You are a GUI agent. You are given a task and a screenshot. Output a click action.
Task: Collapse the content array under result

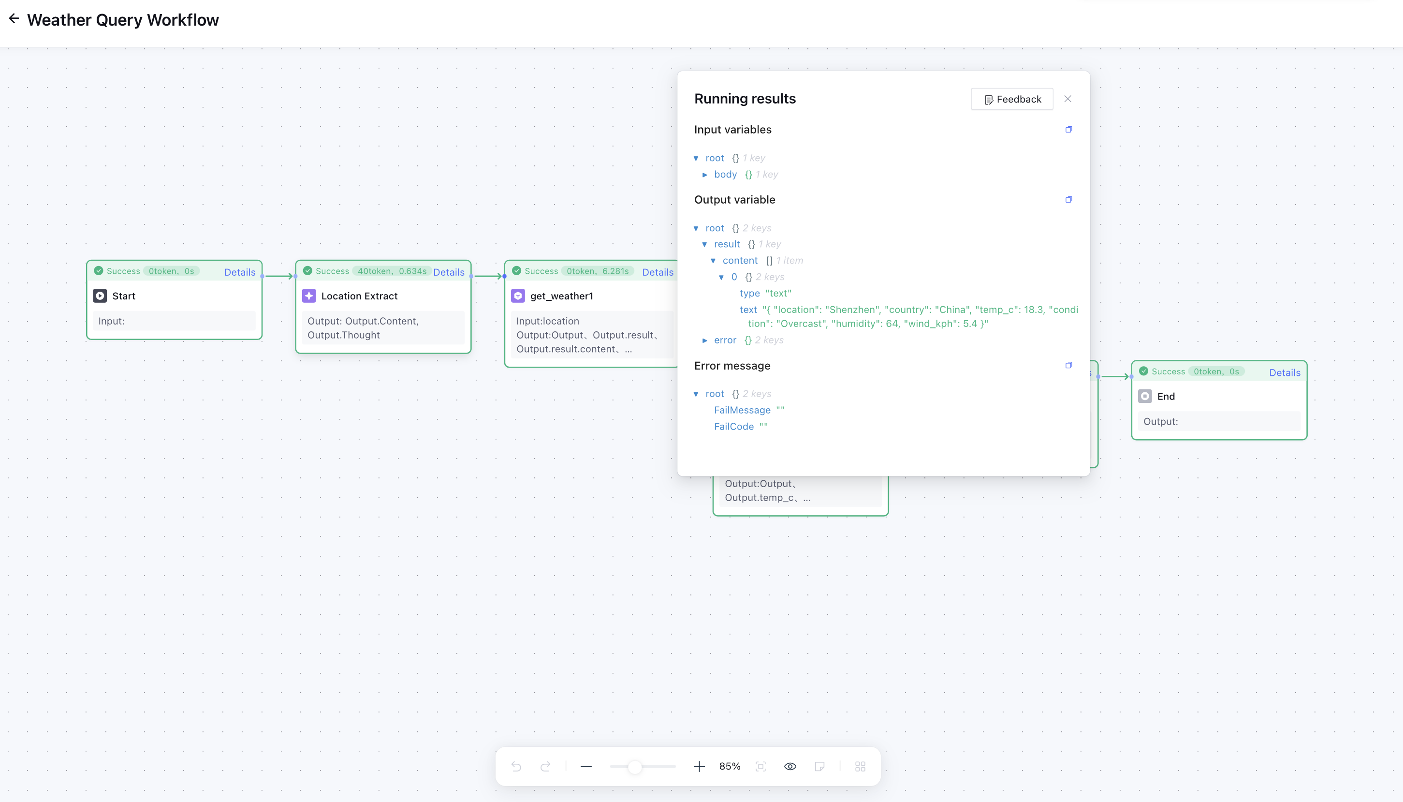714,261
